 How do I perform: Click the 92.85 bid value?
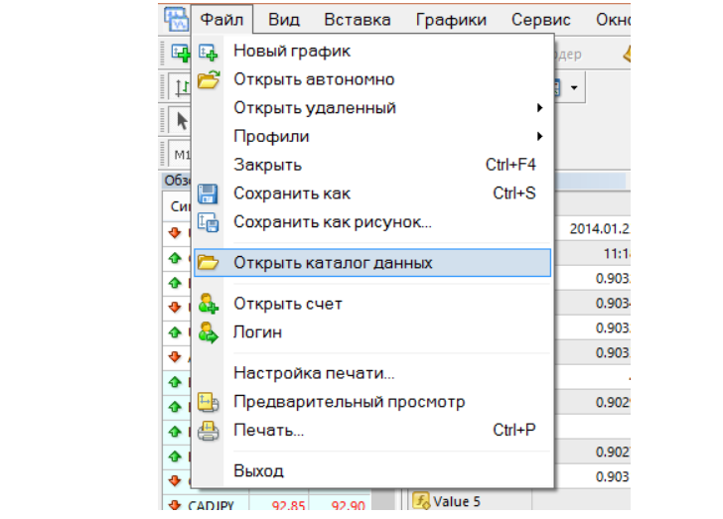pyautogui.click(x=288, y=505)
